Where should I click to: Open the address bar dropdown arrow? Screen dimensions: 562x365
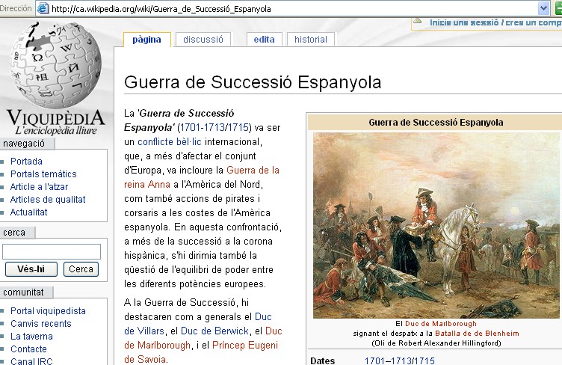point(543,8)
